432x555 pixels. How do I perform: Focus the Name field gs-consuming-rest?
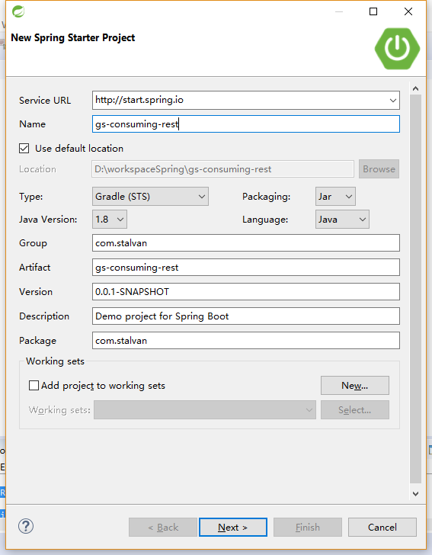point(246,124)
